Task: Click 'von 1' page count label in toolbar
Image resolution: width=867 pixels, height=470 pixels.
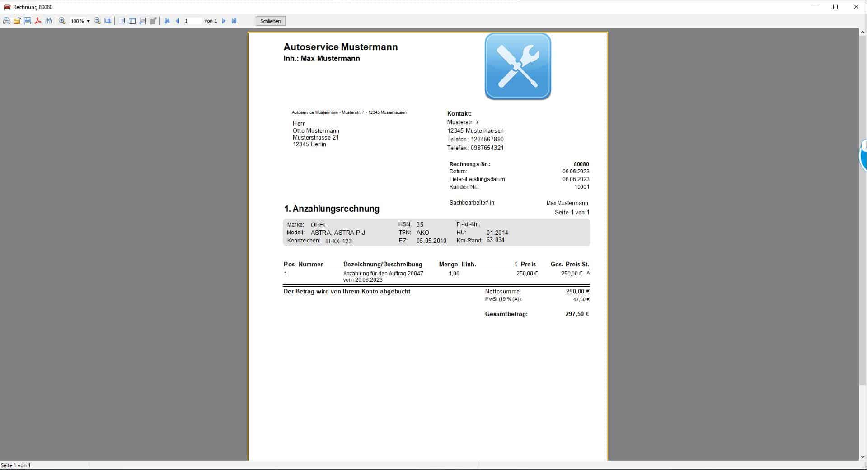Action: pyautogui.click(x=211, y=21)
